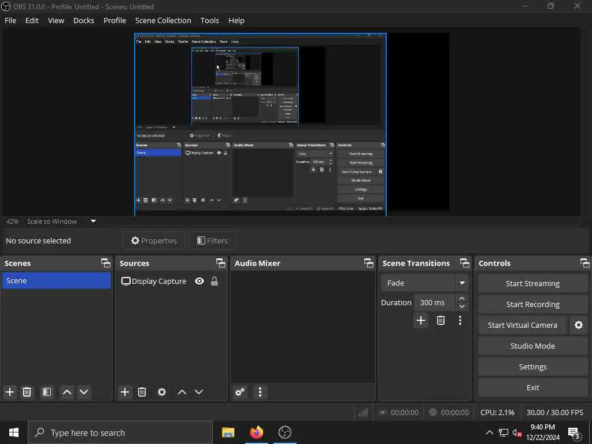
Task: Open the Profile menu
Action: click(115, 20)
